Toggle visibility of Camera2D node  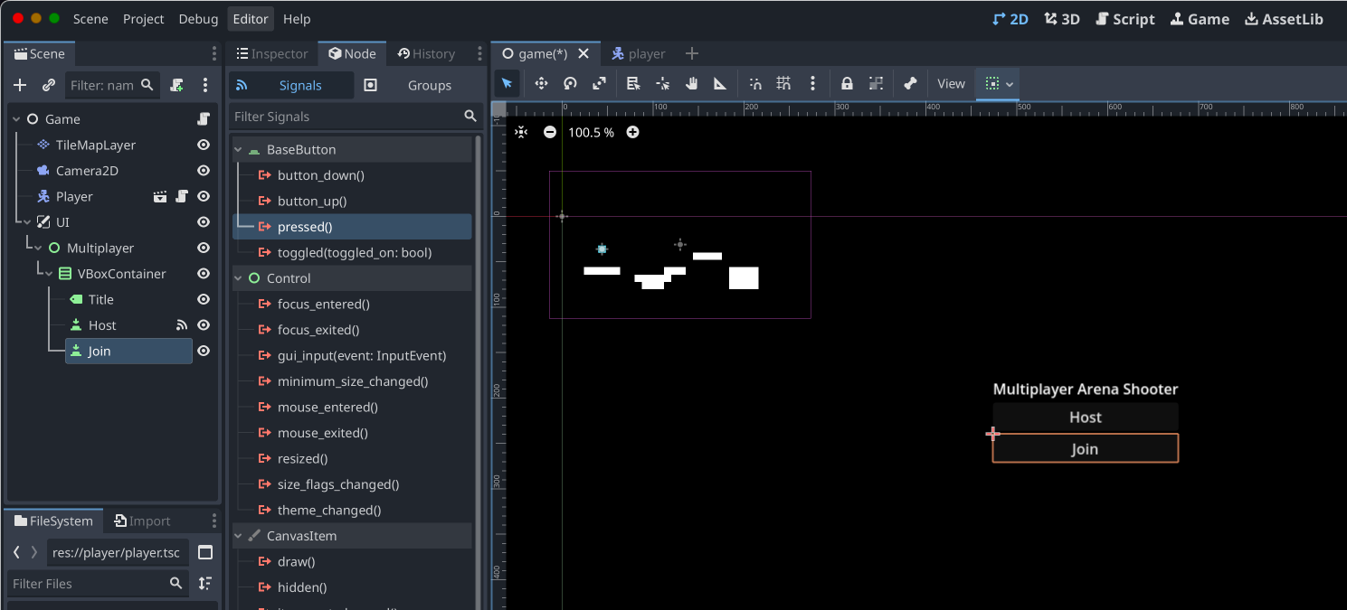(x=204, y=171)
